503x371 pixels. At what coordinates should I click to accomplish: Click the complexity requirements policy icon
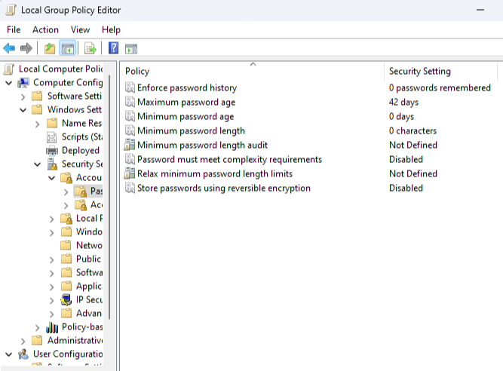130,159
